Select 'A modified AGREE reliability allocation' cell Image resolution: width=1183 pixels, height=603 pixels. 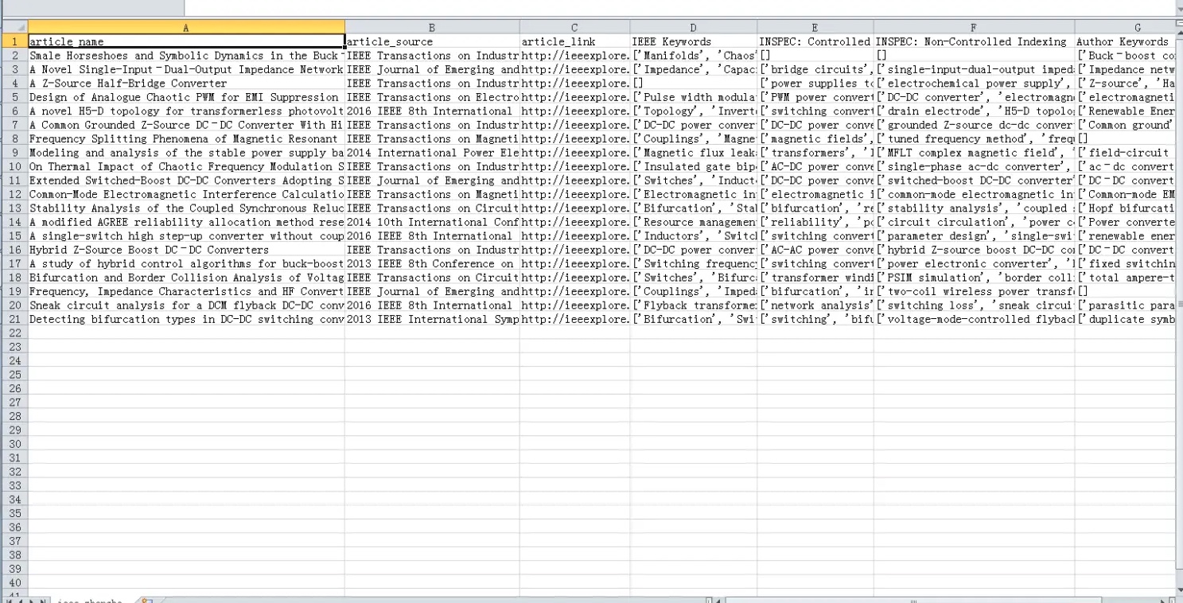[x=186, y=222]
